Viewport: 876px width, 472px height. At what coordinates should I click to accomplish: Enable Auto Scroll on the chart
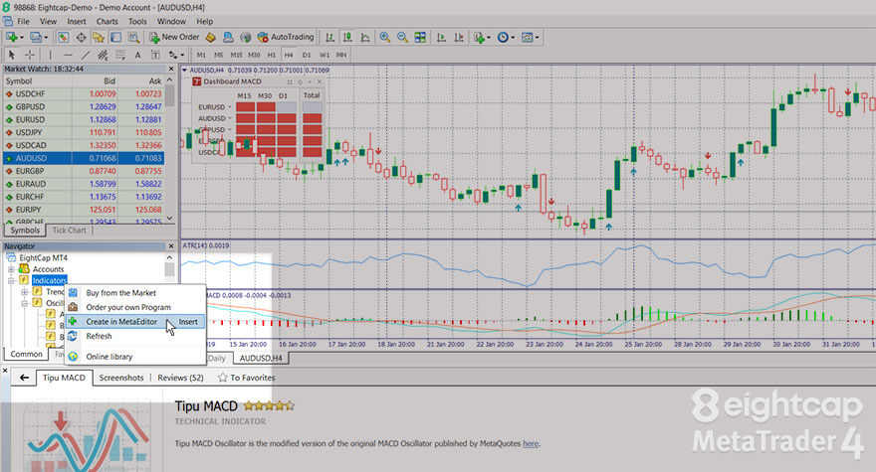[x=441, y=38]
